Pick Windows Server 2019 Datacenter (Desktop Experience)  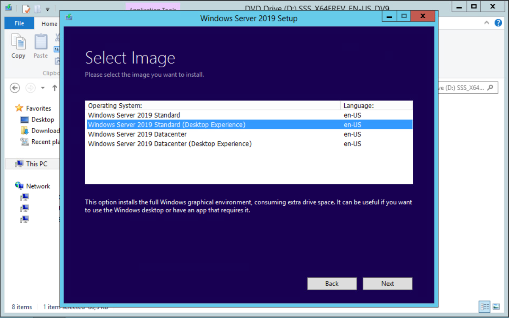(x=249, y=144)
